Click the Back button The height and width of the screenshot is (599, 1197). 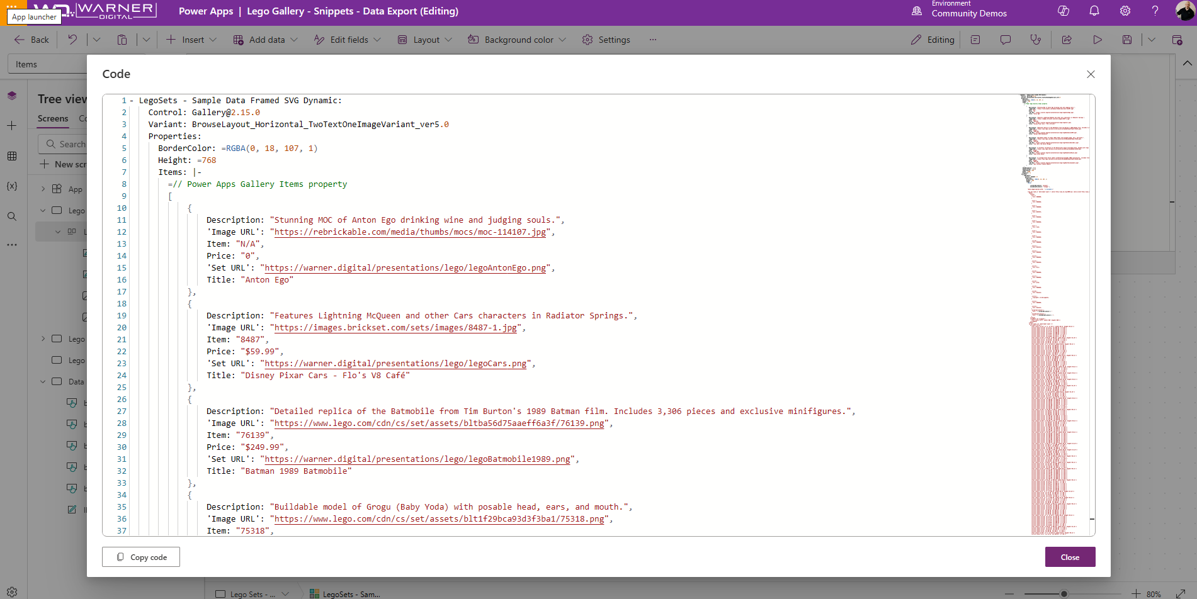(31, 40)
